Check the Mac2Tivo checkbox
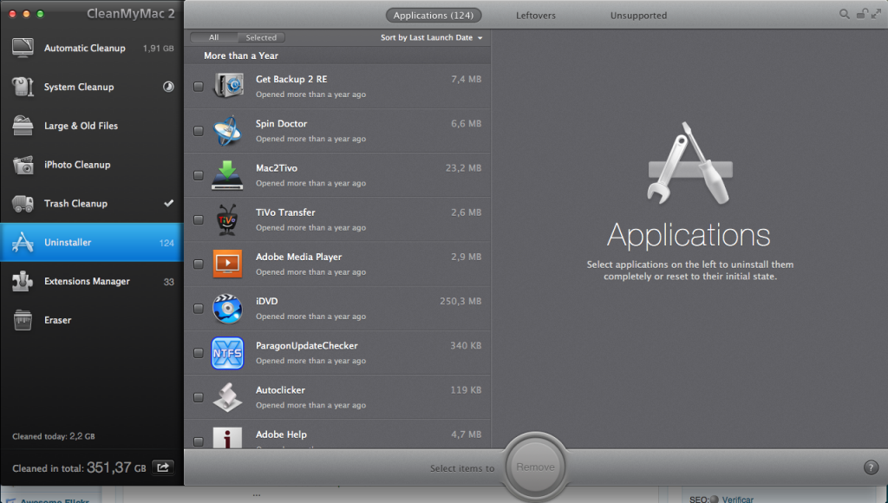 click(x=199, y=175)
